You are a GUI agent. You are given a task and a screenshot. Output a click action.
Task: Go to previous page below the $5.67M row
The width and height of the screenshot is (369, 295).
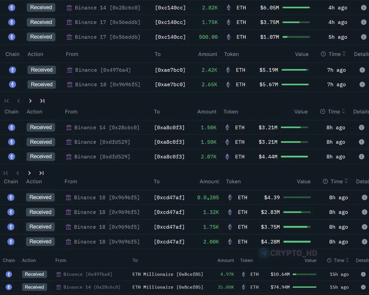(18, 101)
